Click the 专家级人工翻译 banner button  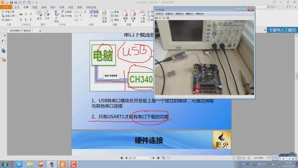point(282,30)
